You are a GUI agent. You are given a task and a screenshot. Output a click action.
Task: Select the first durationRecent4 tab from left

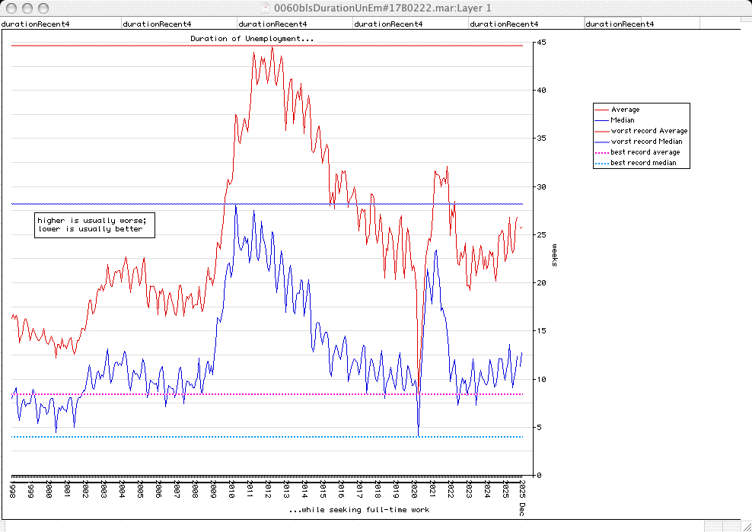click(x=37, y=24)
